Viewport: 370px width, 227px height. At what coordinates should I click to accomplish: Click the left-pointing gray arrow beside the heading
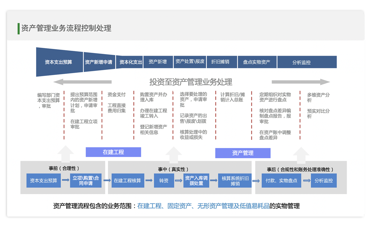coord(82,82)
